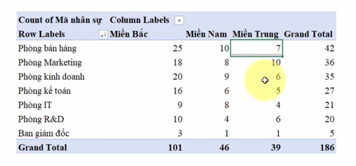Click Miền Trung grand total 39
Image resolution: width=356 pixels, height=166 pixels.
[275, 147]
